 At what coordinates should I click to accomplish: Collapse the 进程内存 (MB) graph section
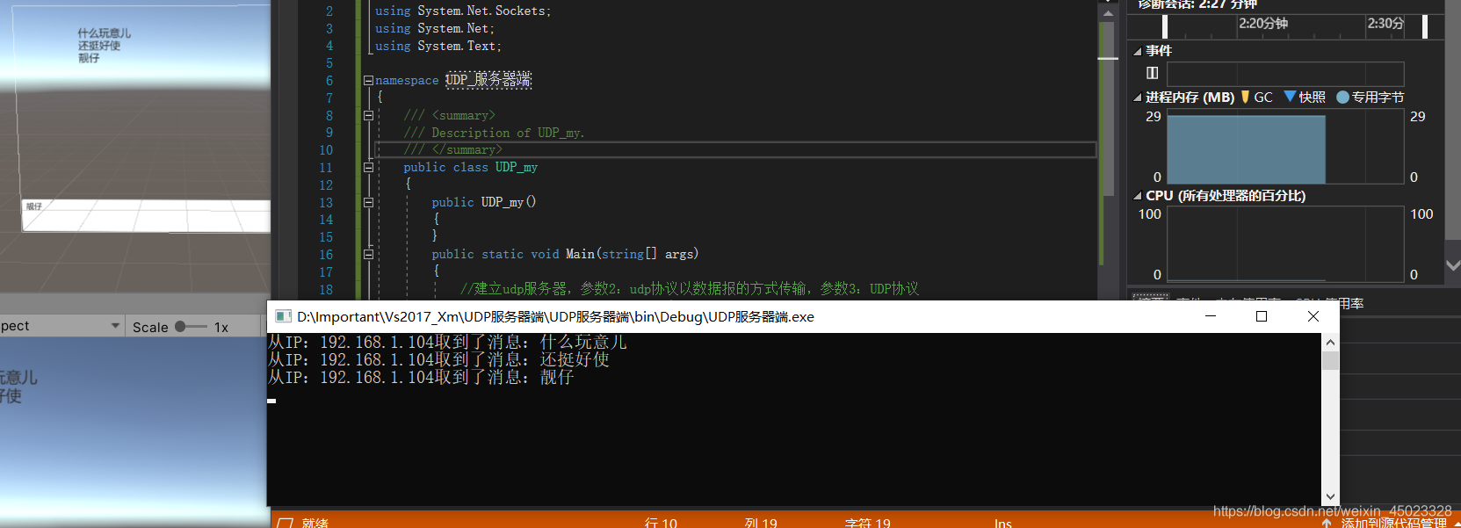[x=1137, y=98]
